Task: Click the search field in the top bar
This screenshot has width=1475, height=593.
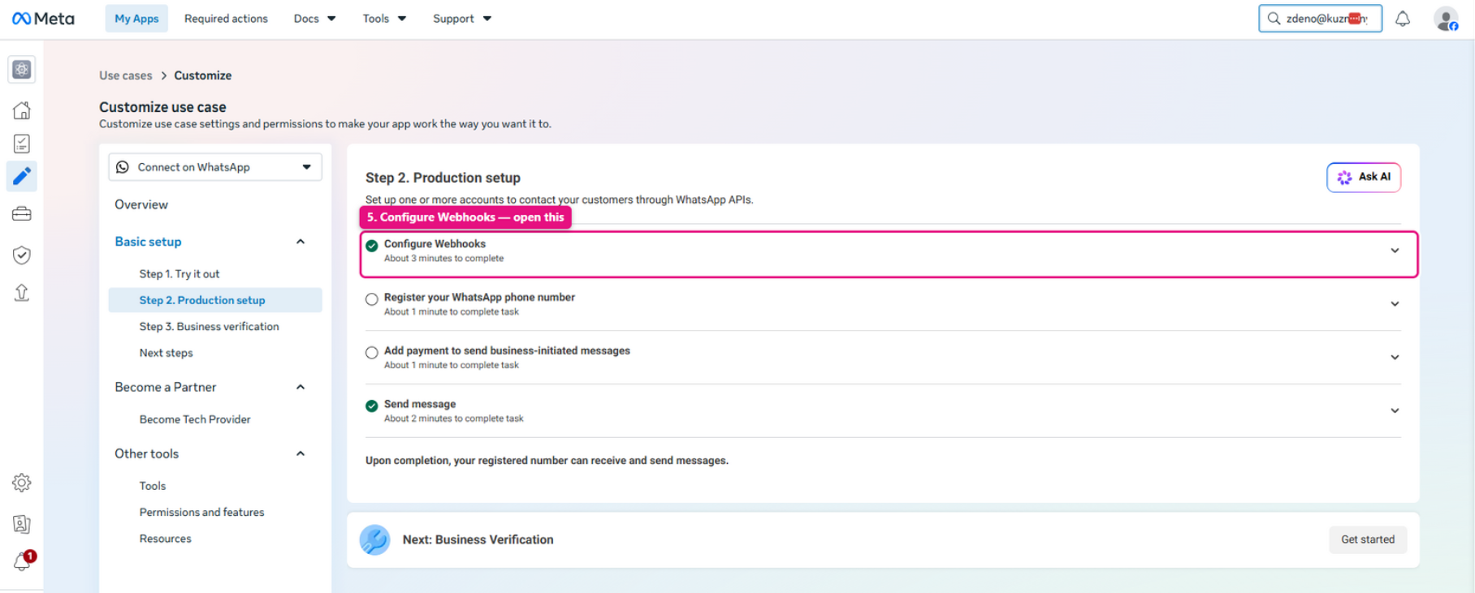Action: pyautogui.click(x=1320, y=19)
